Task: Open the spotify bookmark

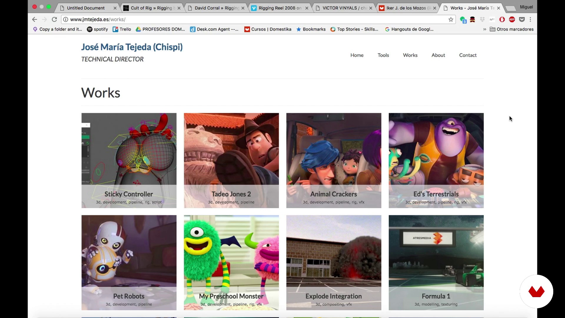Action: pos(97,29)
